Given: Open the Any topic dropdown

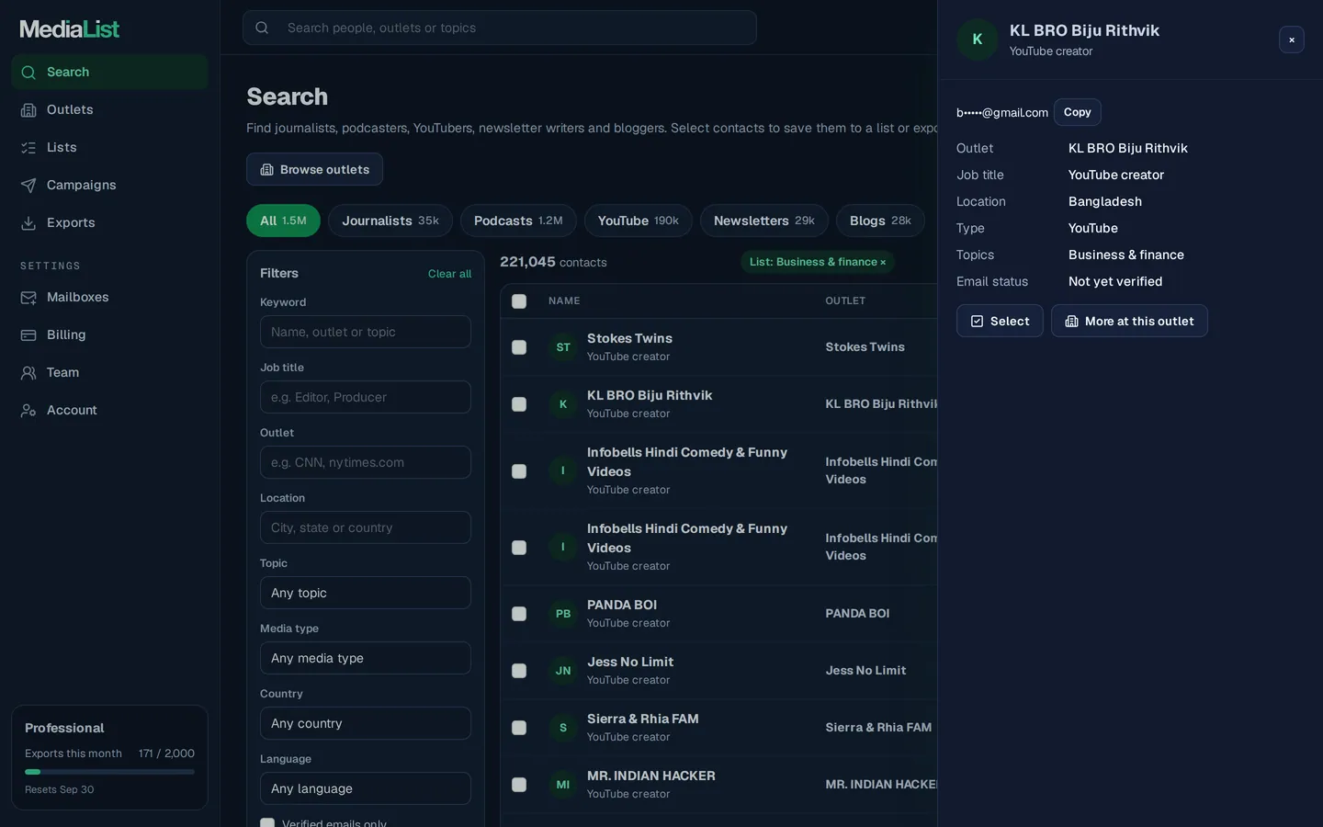Looking at the screenshot, I should [x=366, y=593].
